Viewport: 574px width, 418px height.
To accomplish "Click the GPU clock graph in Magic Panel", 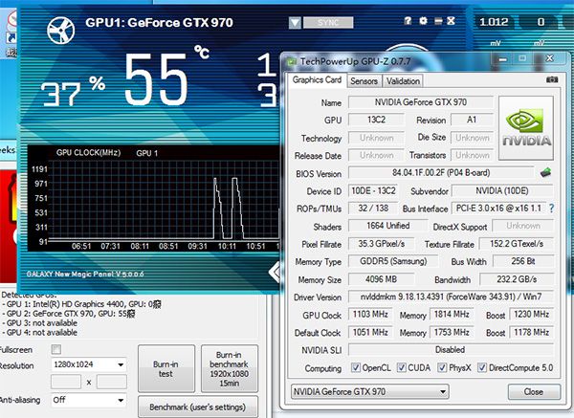I will point(154,198).
